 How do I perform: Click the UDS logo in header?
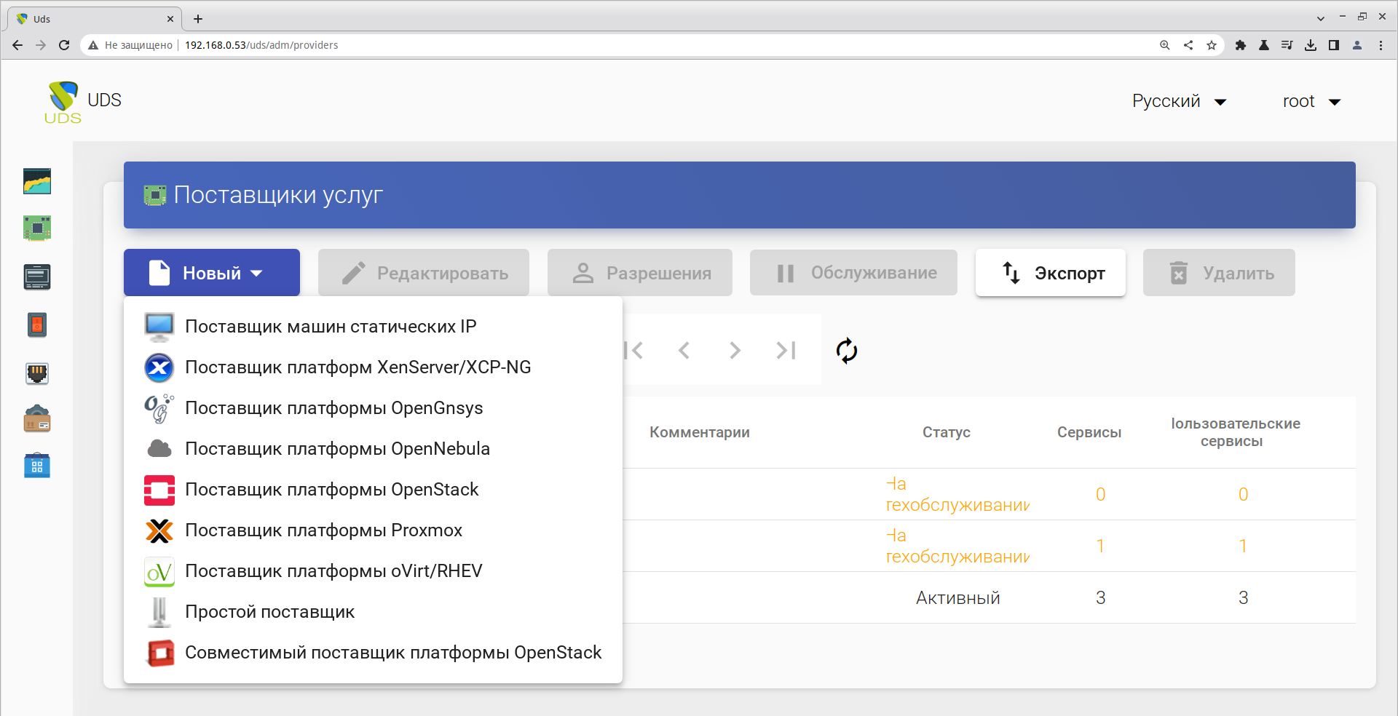[63, 103]
